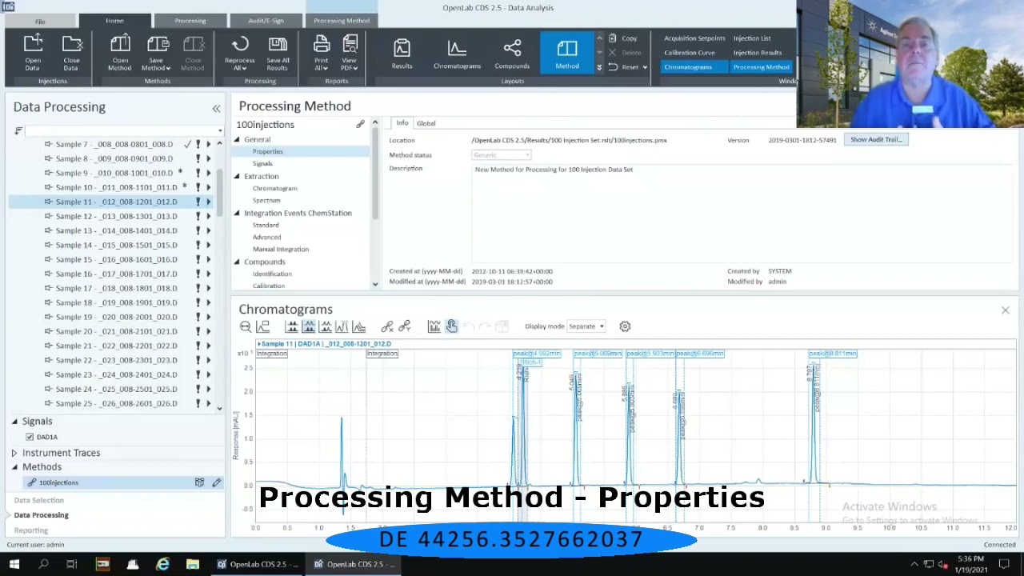Image resolution: width=1024 pixels, height=576 pixels.
Task: Open Save Method dropdown button
Action: pyautogui.click(x=157, y=53)
